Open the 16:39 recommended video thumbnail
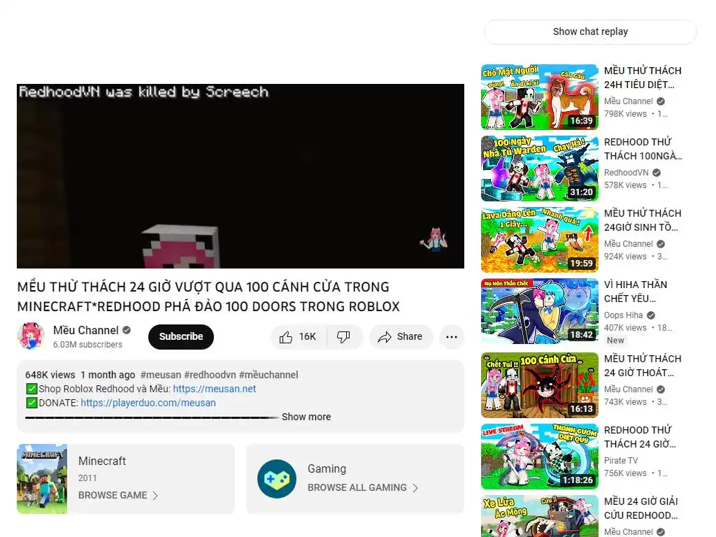 [540, 97]
